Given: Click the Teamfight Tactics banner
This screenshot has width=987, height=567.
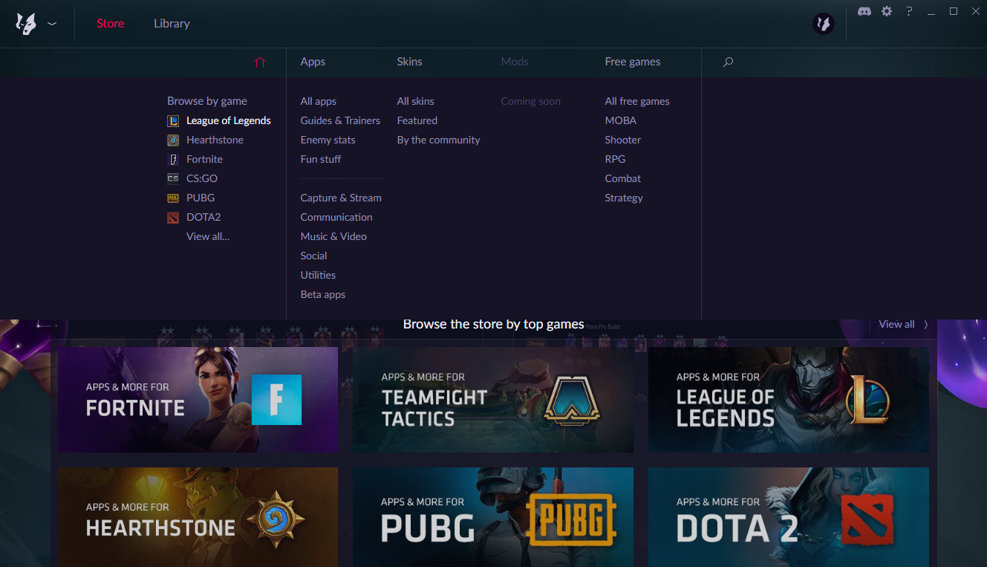Looking at the screenshot, I should (493, 400).
